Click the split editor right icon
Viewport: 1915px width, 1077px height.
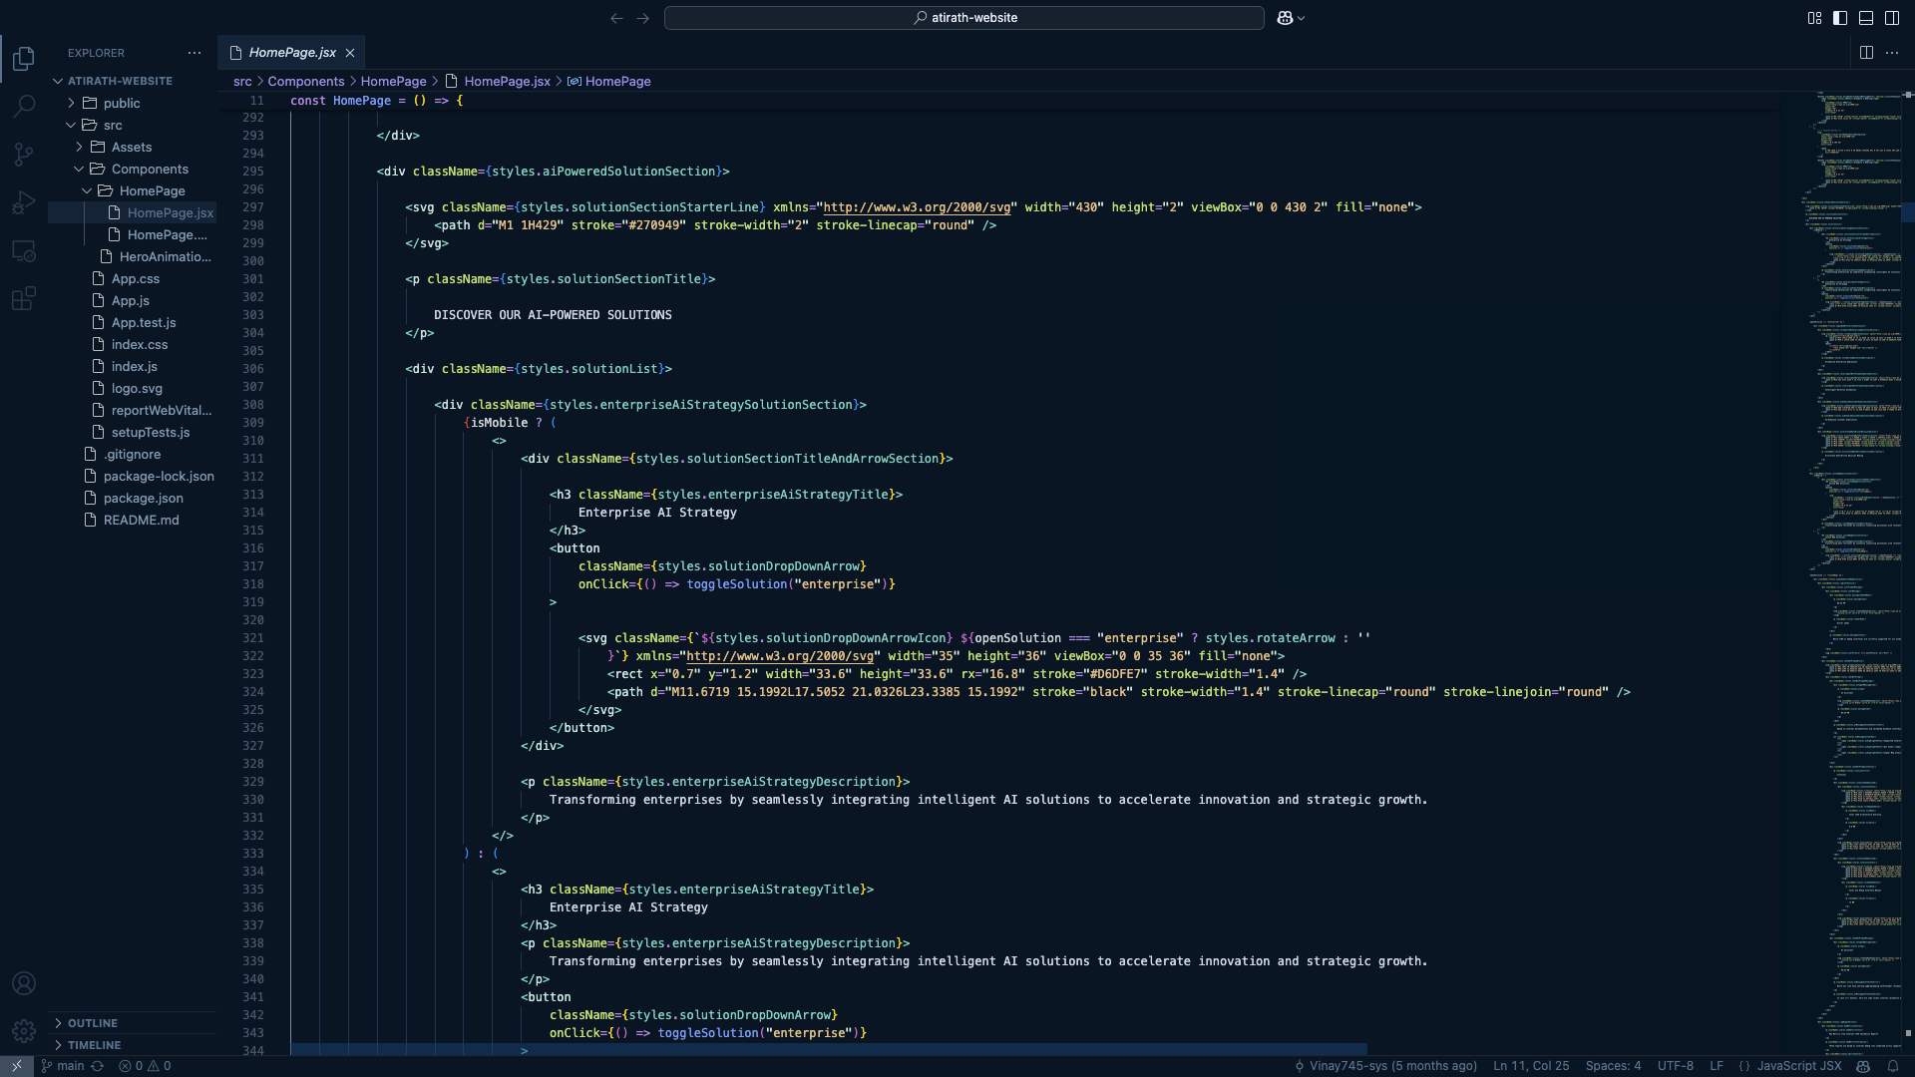tap(1866, 53)
